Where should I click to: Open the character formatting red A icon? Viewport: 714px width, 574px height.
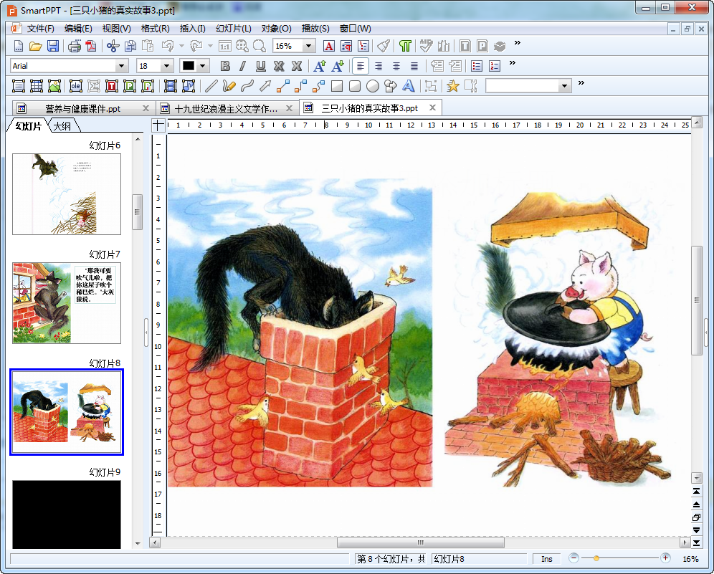click(x=329, y=46)
